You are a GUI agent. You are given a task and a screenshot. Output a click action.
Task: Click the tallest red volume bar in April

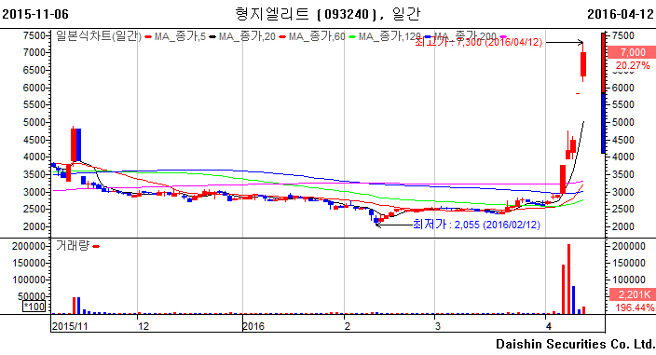coord(568,279)
